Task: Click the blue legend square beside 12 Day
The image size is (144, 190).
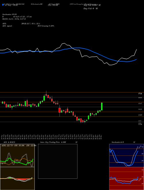Action: (x=3, y=5)
